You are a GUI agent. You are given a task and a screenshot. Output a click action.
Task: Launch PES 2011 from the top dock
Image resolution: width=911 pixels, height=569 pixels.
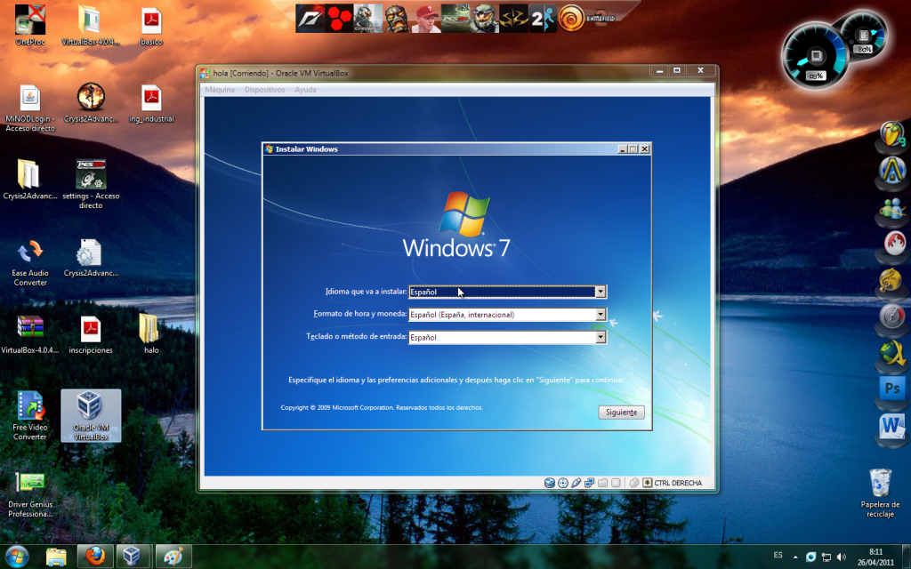(455, 19)
